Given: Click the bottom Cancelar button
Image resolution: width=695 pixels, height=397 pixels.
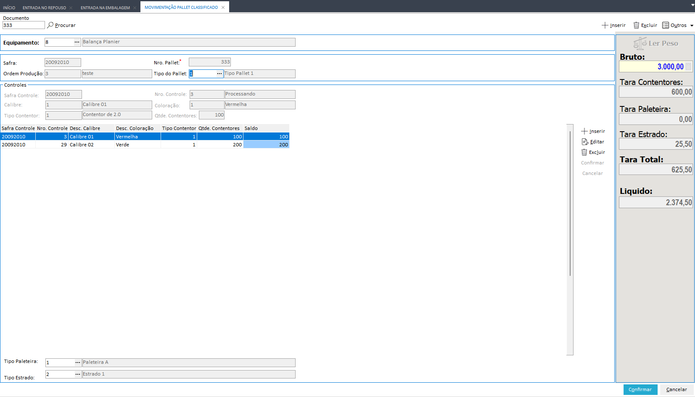Looking at the screenshot, I should pyautogui.click(x=677, y=389).
